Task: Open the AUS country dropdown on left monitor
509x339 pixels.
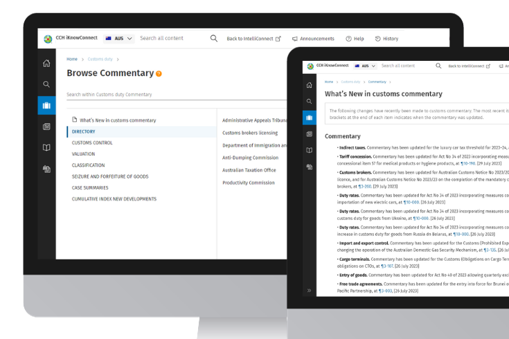Action: point(118,39)
